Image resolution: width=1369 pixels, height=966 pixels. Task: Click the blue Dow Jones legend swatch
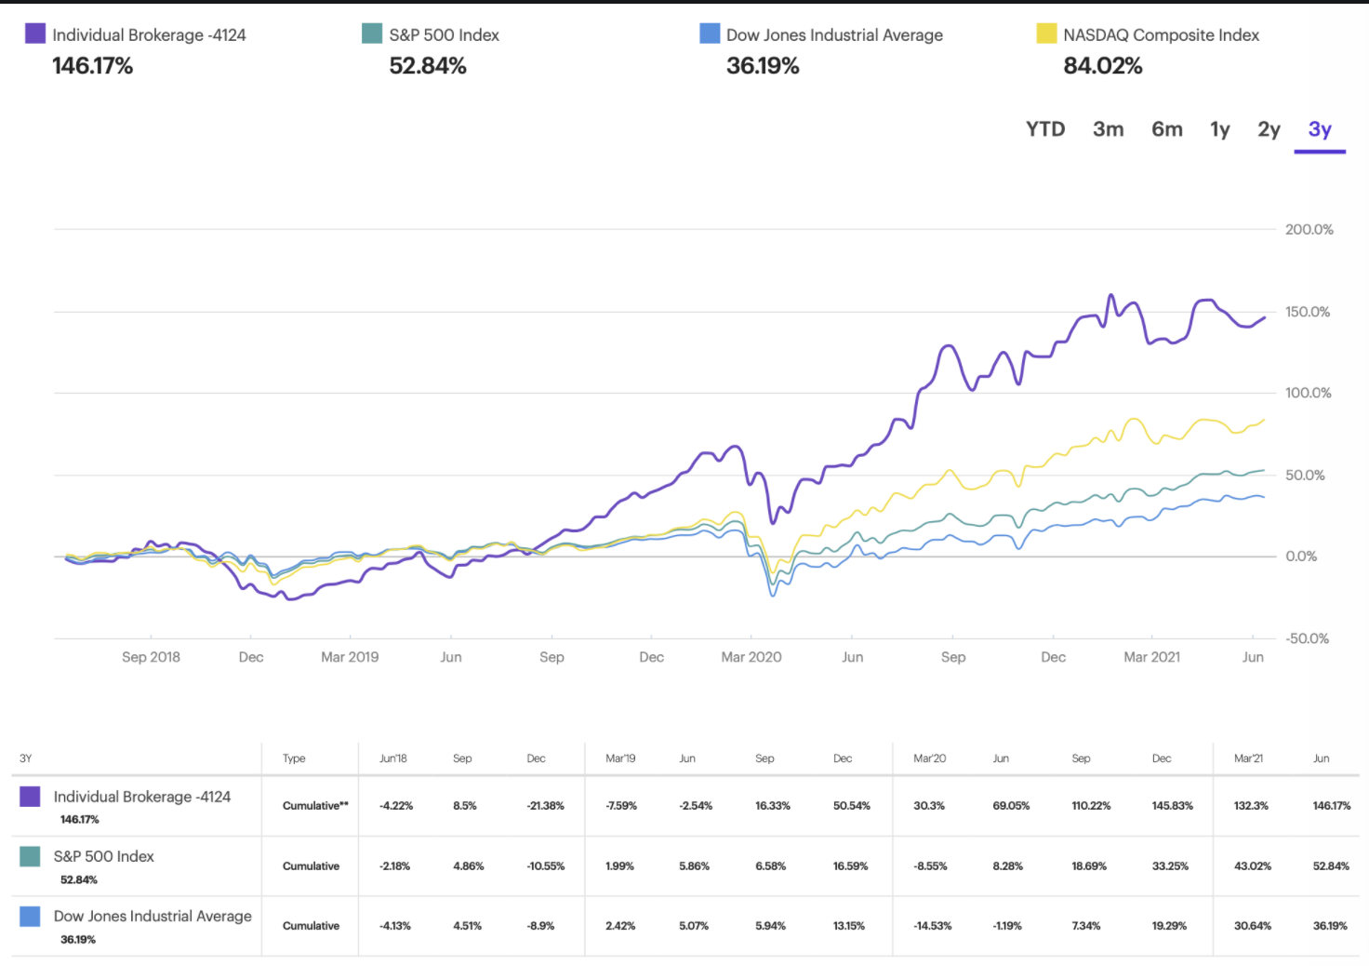coord(710,34)
